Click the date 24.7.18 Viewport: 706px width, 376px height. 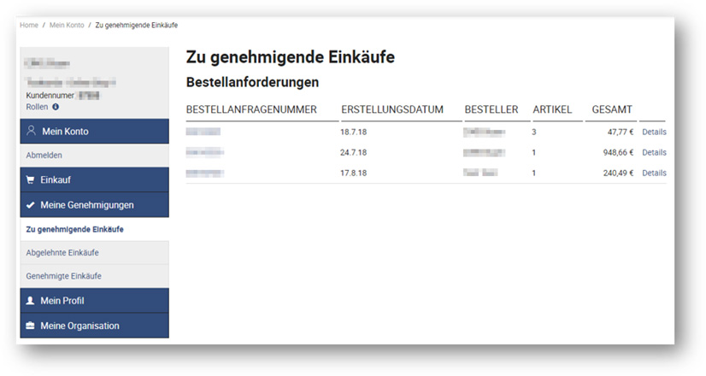coord(354,153)
